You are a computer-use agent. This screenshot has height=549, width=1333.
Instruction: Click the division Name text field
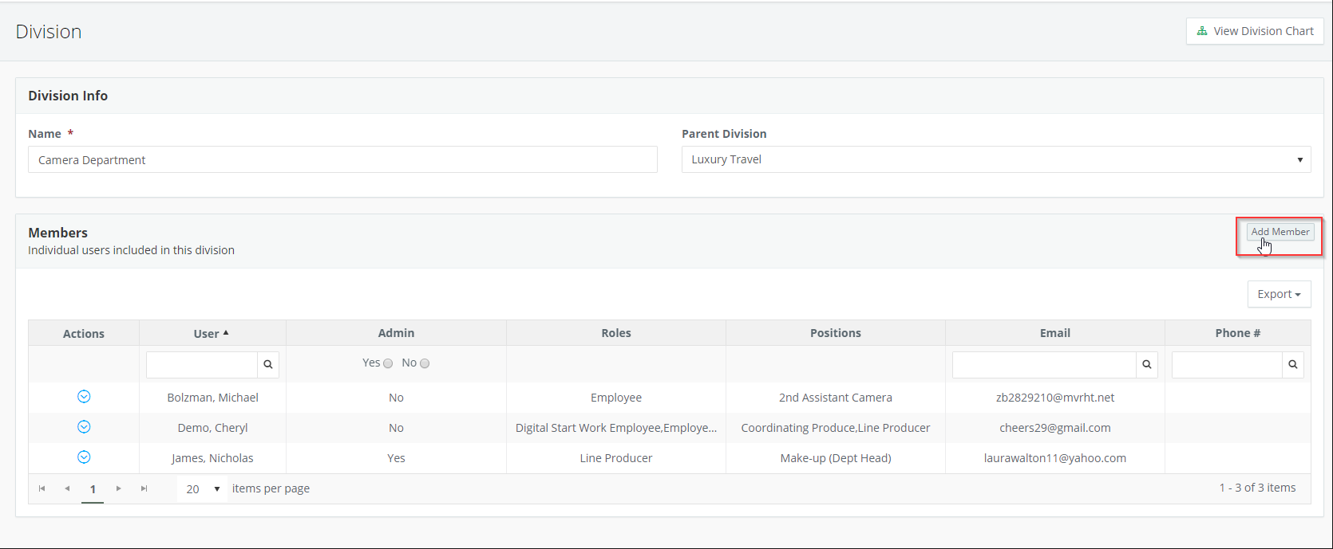pos(342,159)
